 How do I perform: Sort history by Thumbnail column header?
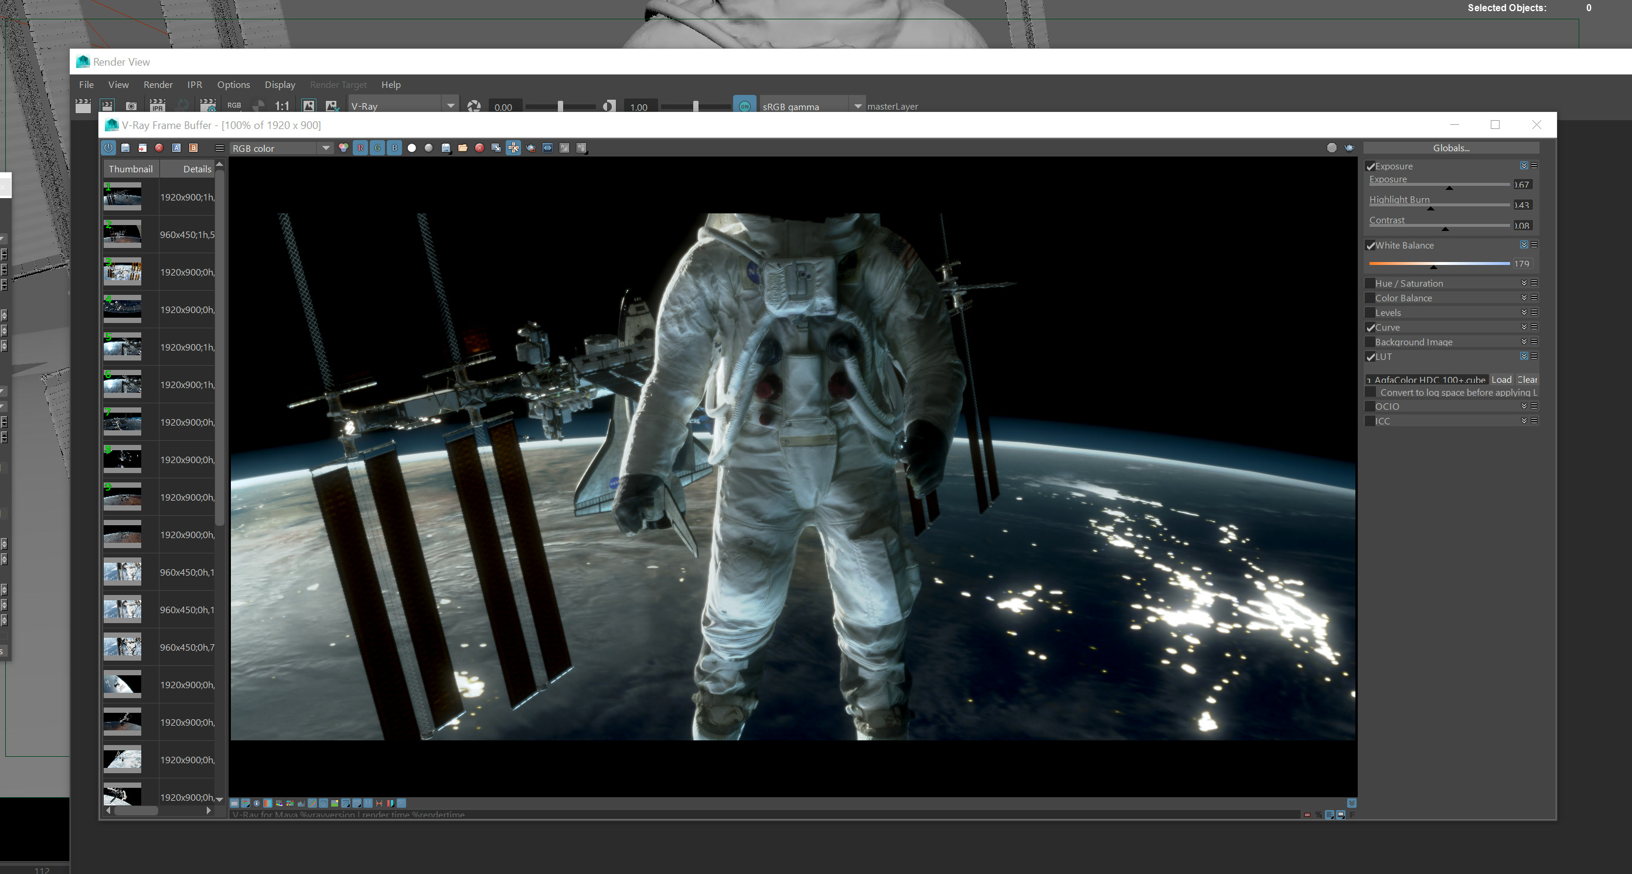click(x=131, y=169)
